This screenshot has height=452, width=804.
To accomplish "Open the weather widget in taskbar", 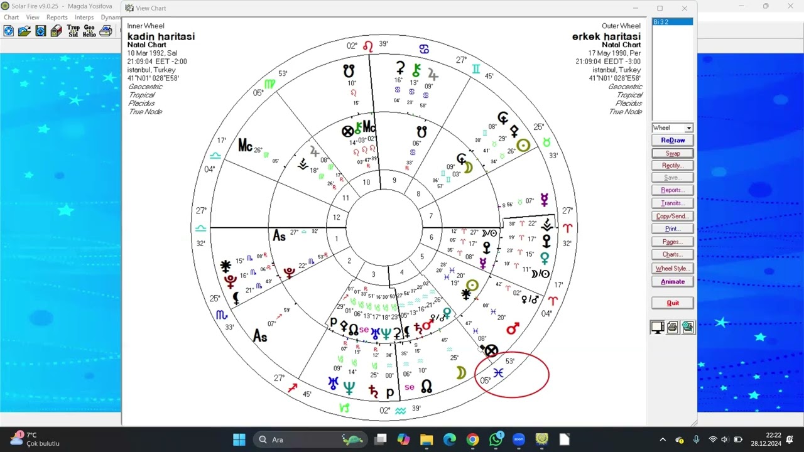I will (x=35, y=439).
